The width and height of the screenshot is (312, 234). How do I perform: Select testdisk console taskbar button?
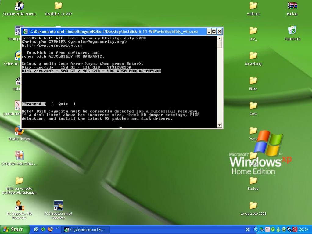[86, 230]
